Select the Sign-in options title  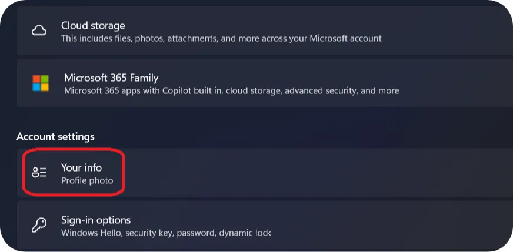pyautogui.click(x=96, y=220)
